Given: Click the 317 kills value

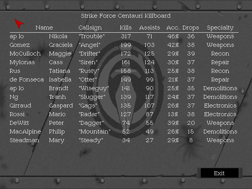Looking at the screenshot, I should tap(126, 36).
